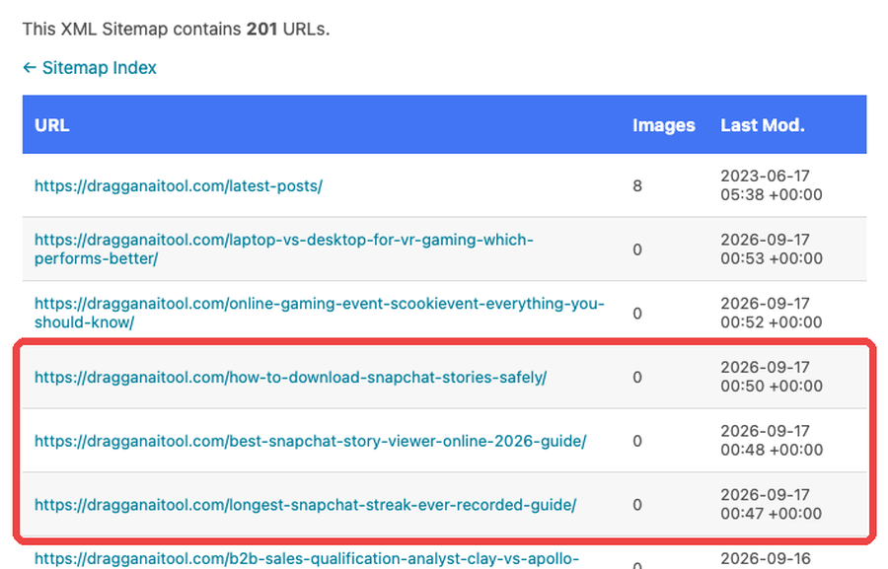Select the 2026-09-17 00:53 modification date

(x=772, y=249)
